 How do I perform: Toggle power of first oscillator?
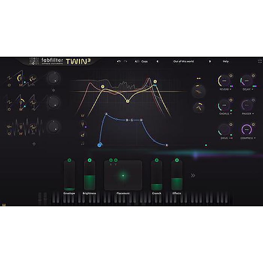9,85
